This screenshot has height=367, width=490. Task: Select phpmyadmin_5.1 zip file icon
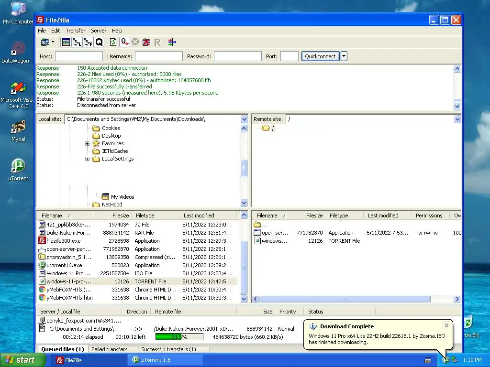click(42, 257)
